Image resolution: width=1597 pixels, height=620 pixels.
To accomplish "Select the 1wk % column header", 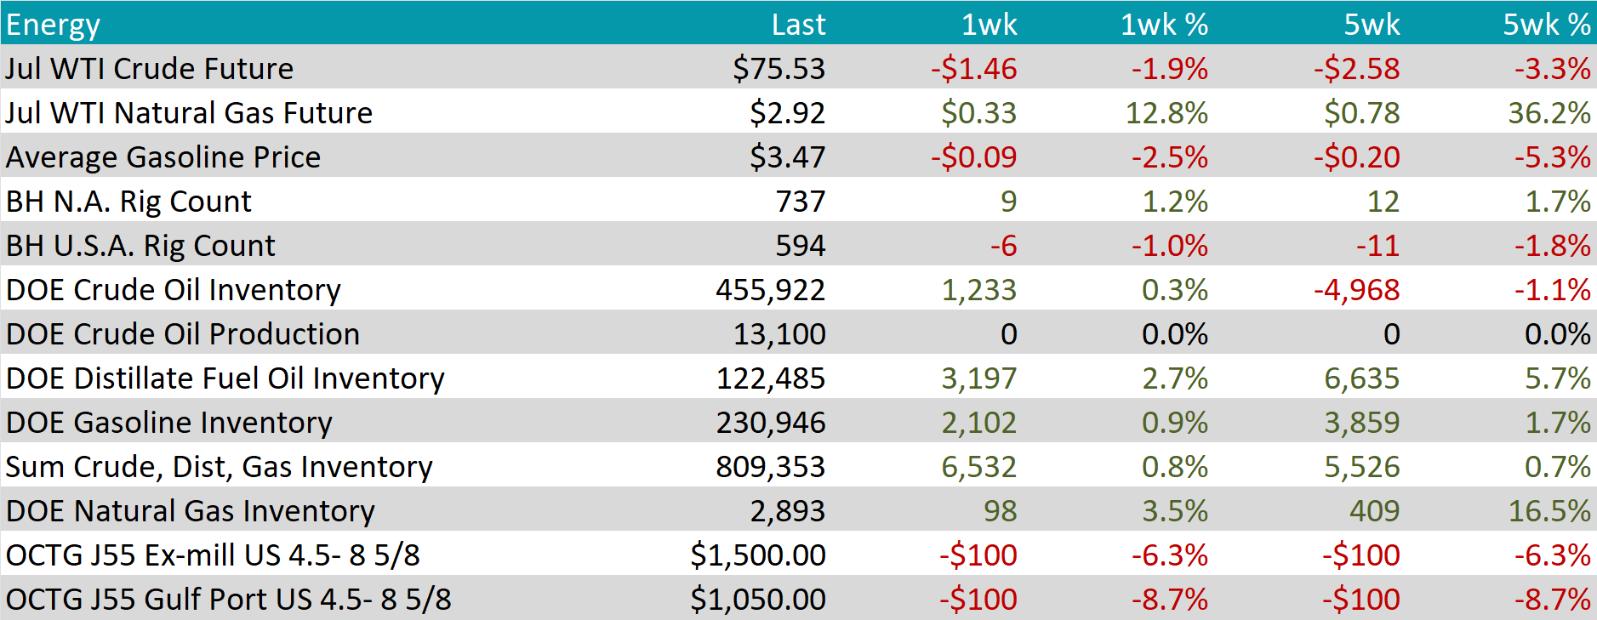I will click(1163, 25).
